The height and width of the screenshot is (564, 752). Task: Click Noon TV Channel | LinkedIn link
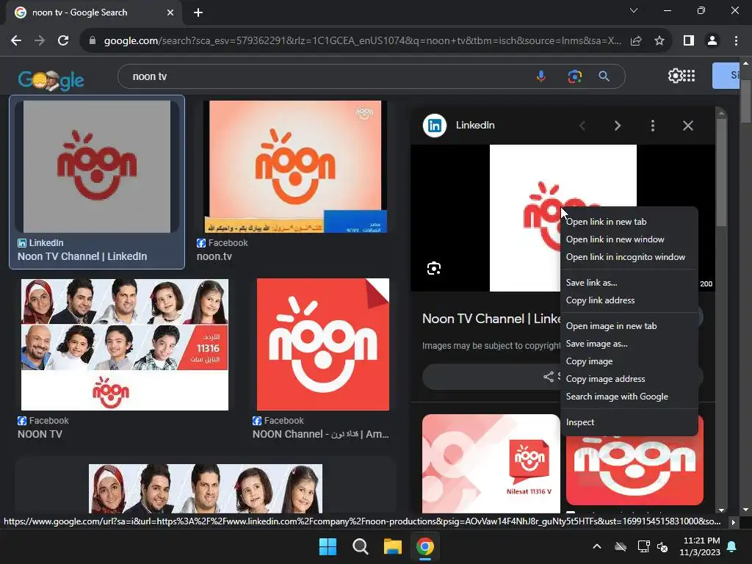(82, 256)
